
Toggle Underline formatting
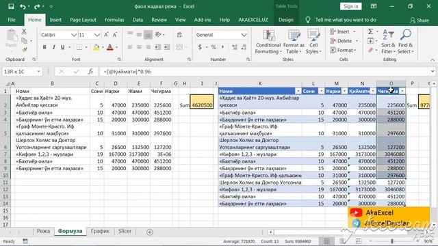tap(62, 47)
